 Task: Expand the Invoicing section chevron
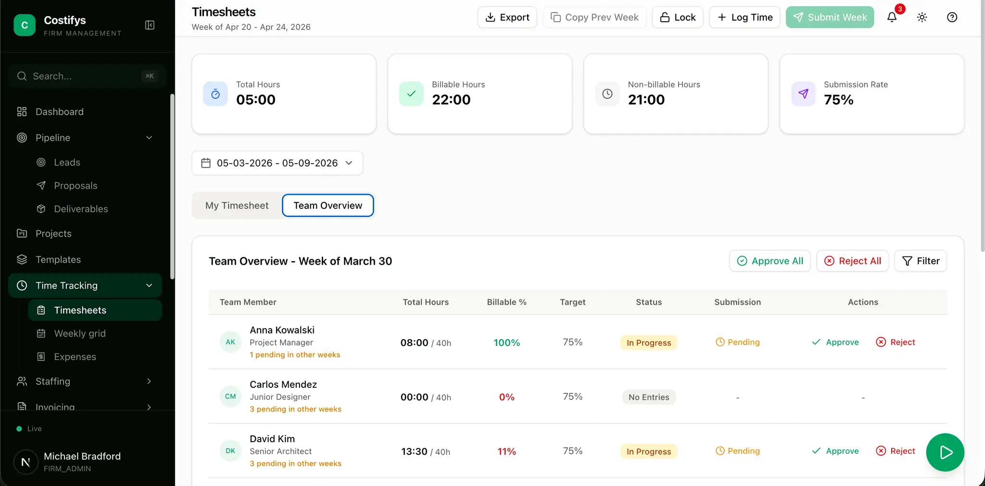tap(149, 407)
